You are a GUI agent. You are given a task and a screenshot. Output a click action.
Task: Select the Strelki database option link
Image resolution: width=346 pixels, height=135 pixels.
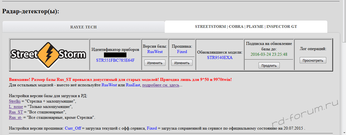pos(15,101)
